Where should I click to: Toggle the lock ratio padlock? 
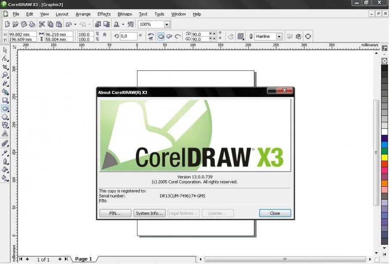coord(105,34)
